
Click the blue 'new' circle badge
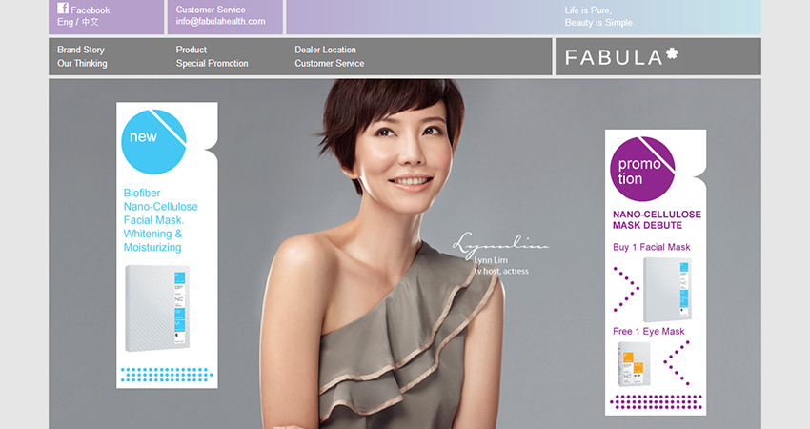(x=153, y=141)
